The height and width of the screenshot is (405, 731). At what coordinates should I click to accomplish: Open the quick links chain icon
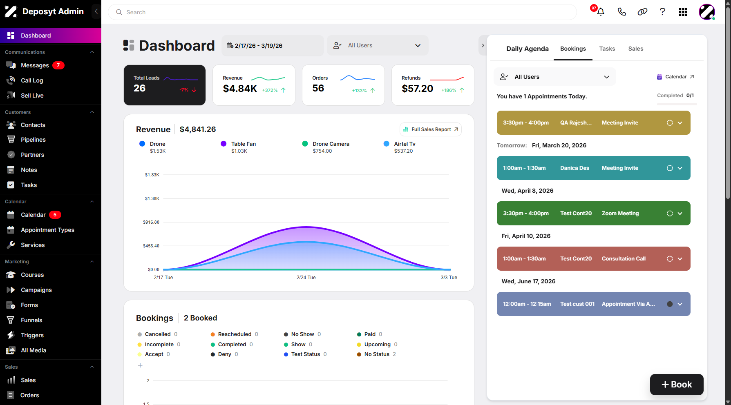coord(642,12)
